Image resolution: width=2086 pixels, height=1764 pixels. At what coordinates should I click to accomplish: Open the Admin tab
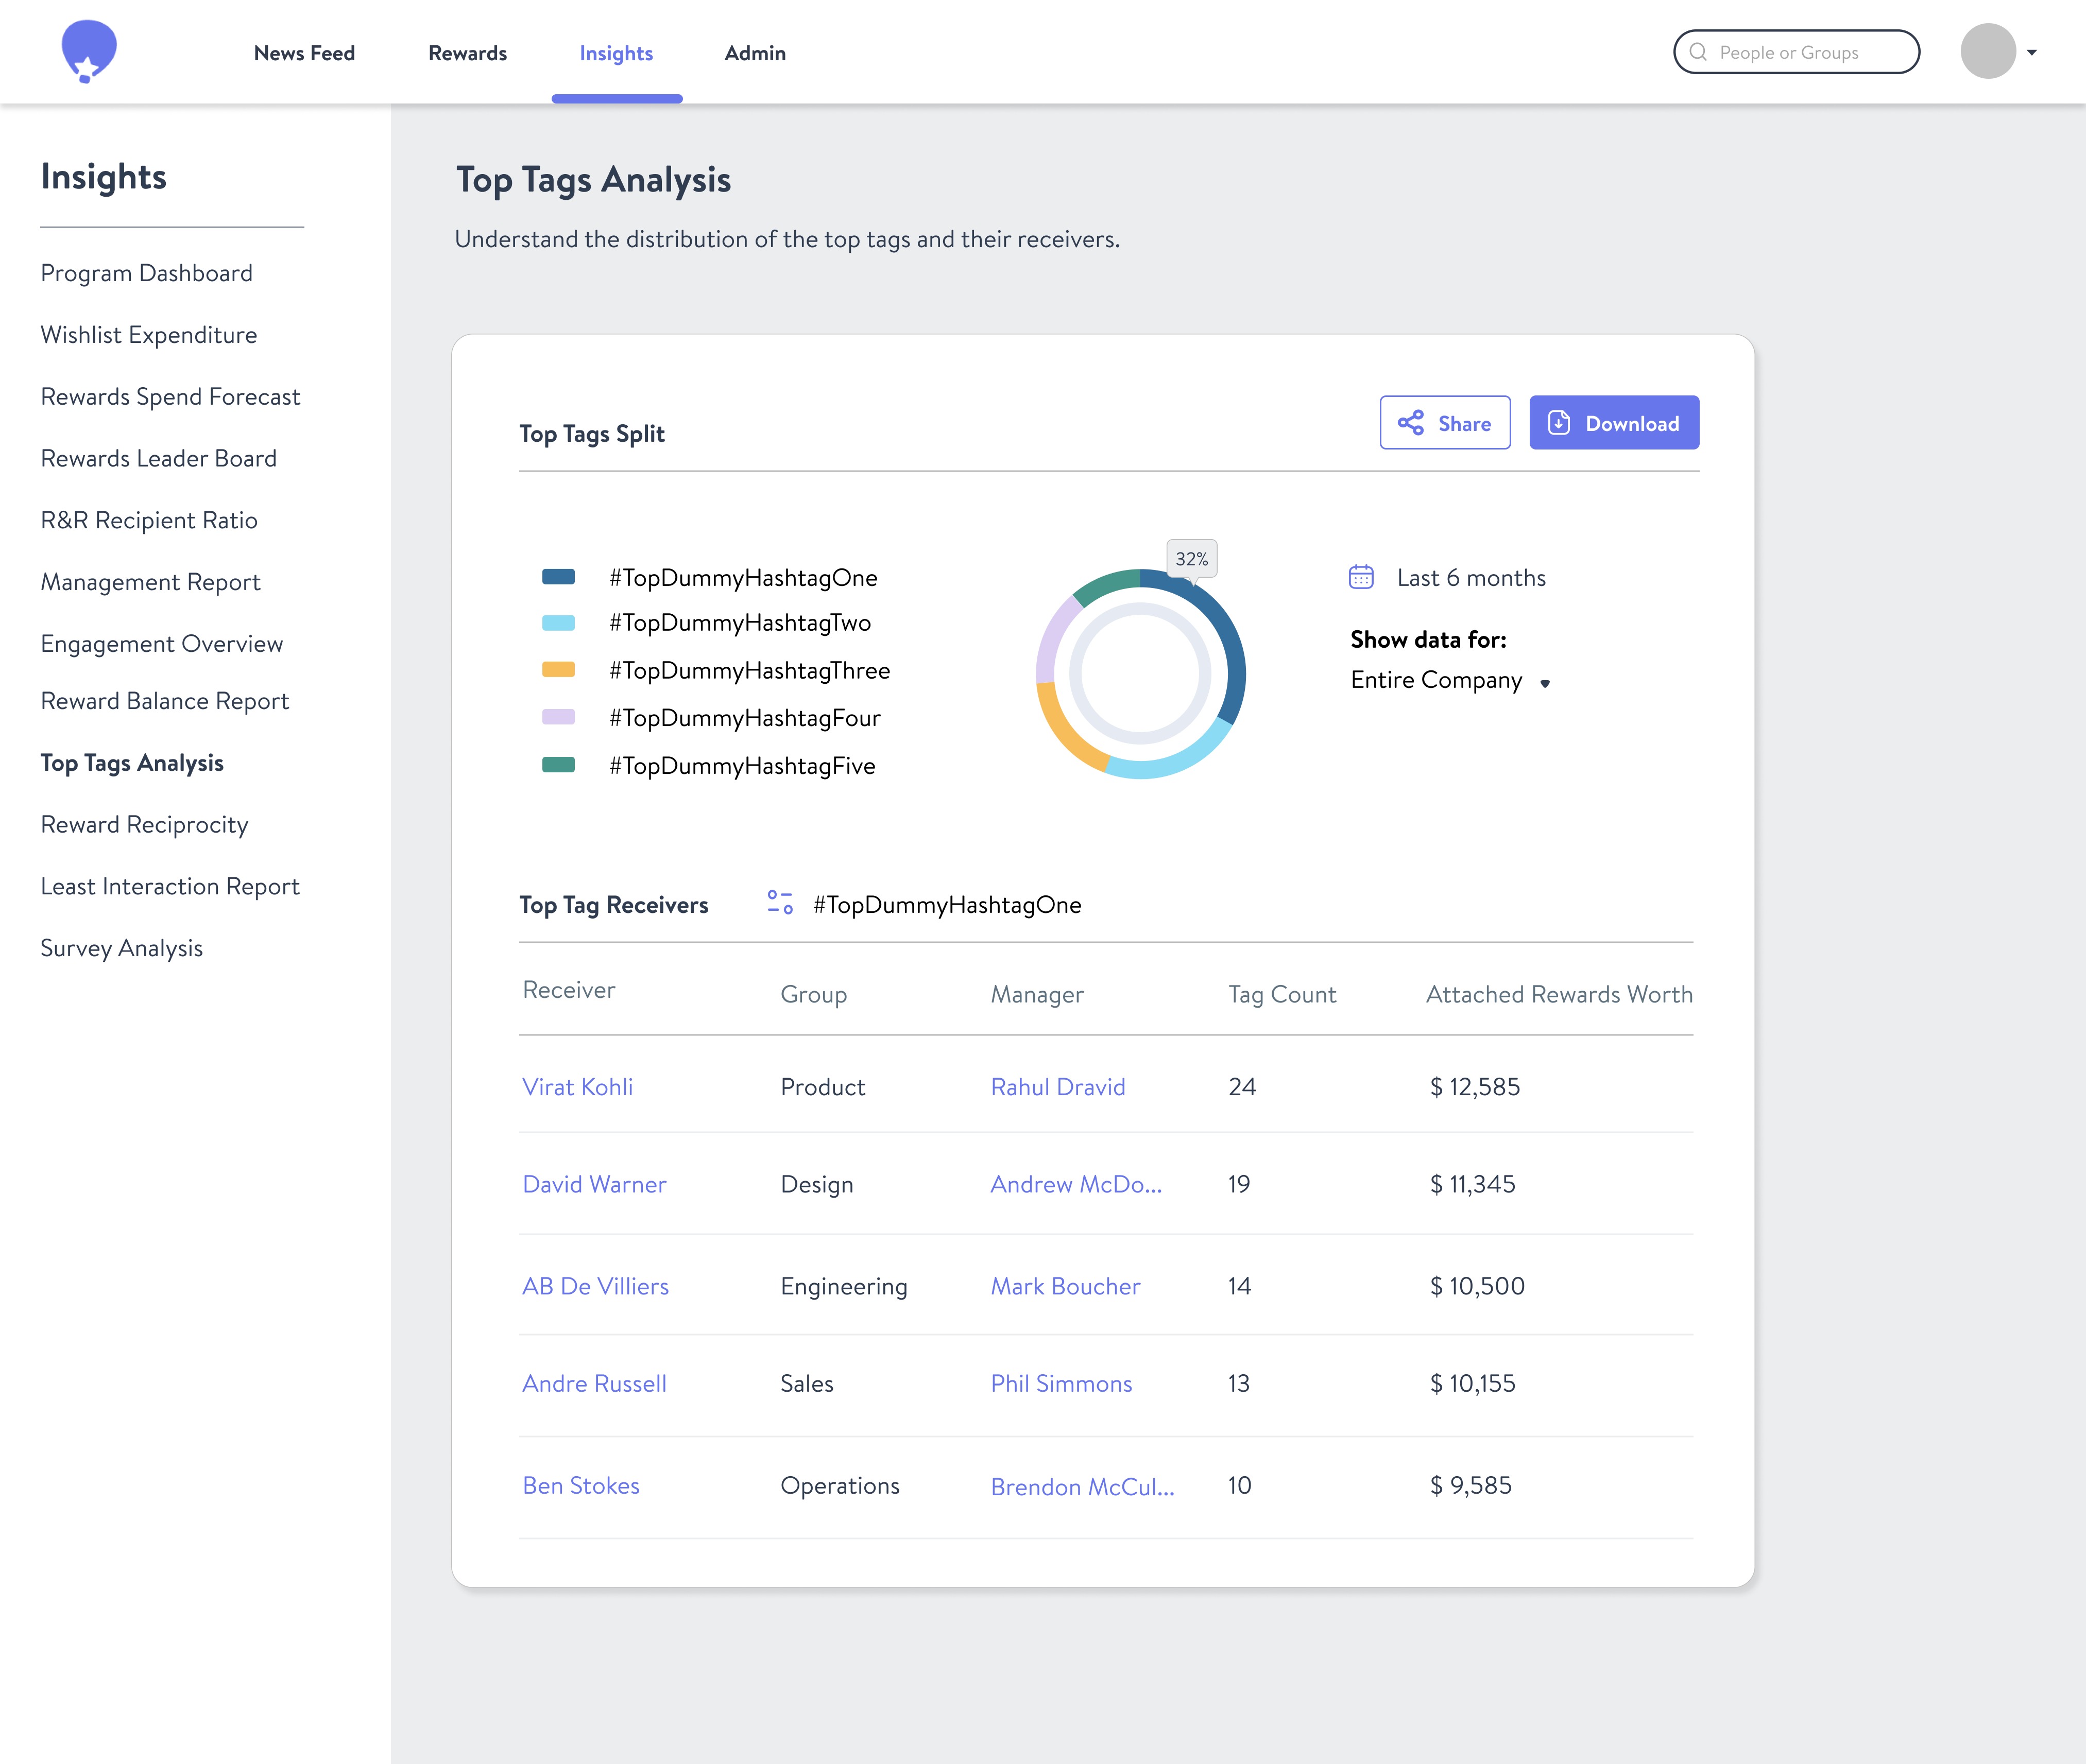pyautogui.click(x=755, y=53)
